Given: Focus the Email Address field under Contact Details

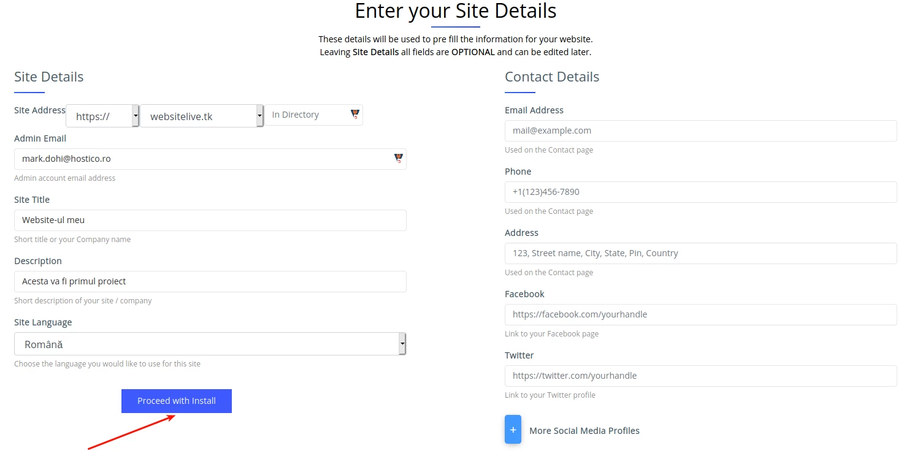Looking at the screenshot, I should (x=700, y=131).
